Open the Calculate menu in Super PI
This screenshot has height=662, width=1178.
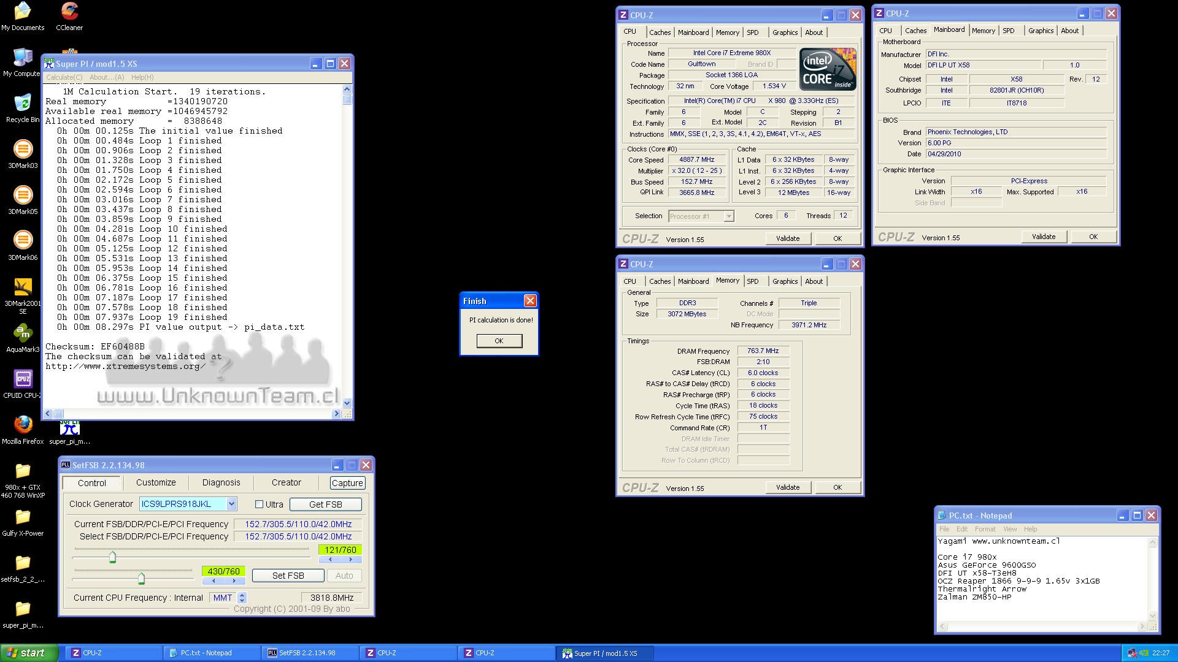tap(64, 77)
